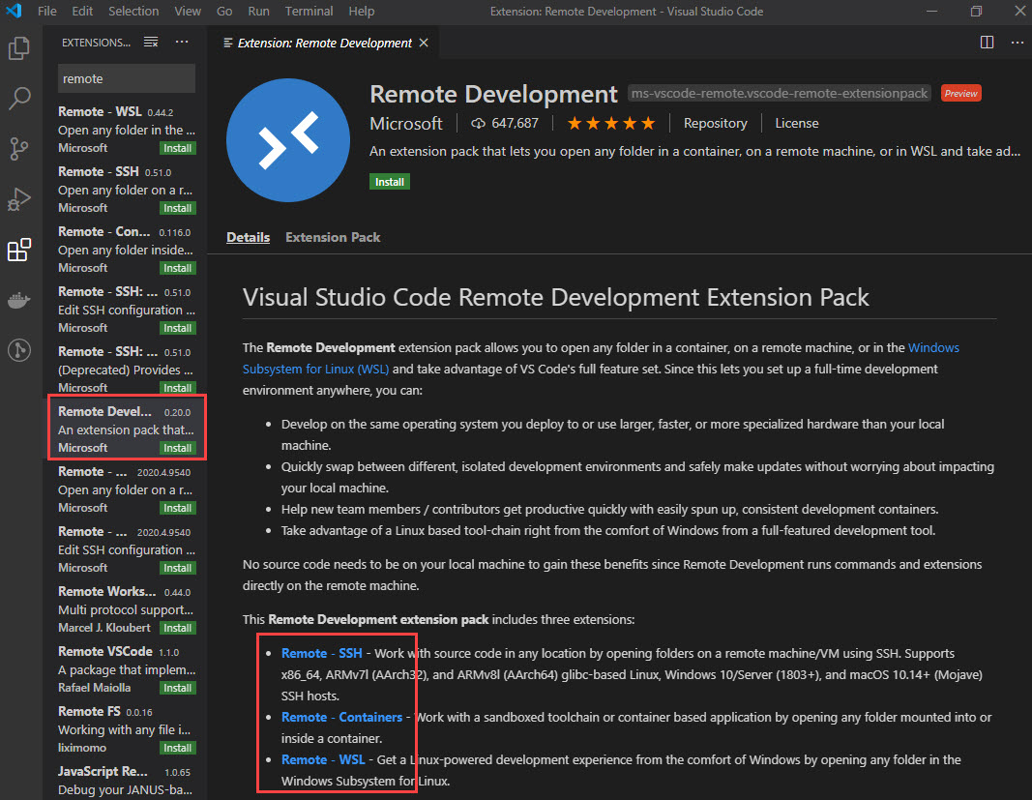Select Remote - Con... 0.116.0 list entry
This screenshot has height=800, width=1032.
[125, 249]
